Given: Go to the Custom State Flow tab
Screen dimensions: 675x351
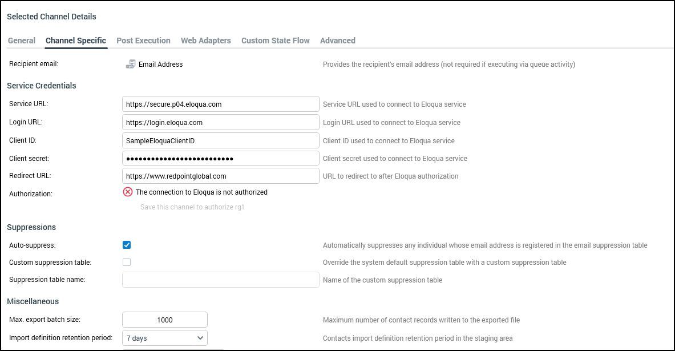Looking at the screenshot, I should [275, 41].
